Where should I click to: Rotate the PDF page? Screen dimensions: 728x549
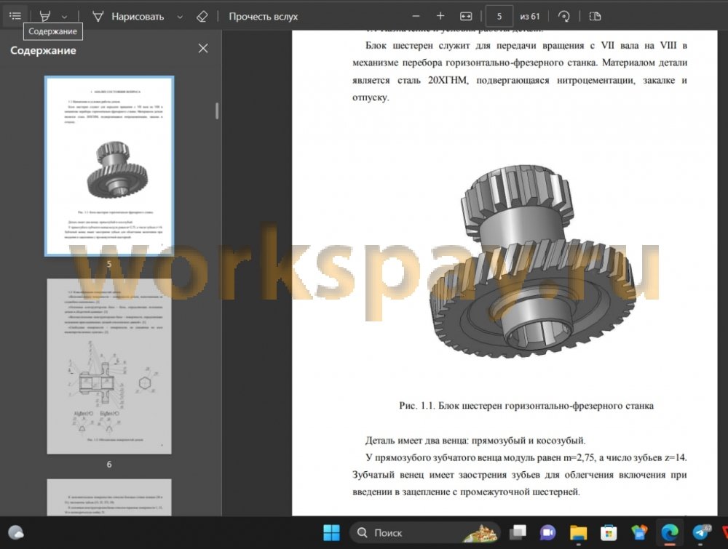click(563, 17)
